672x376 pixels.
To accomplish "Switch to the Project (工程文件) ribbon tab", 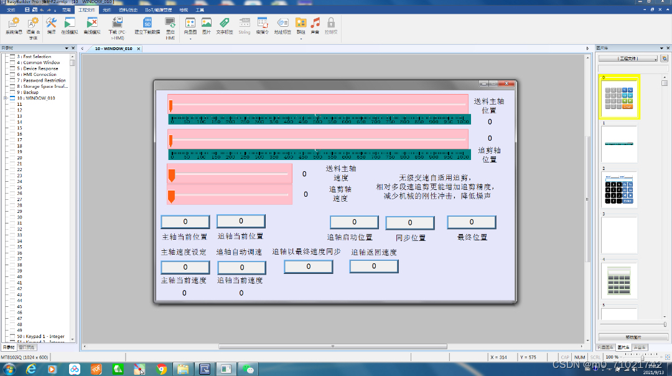I will coord(86,10).
